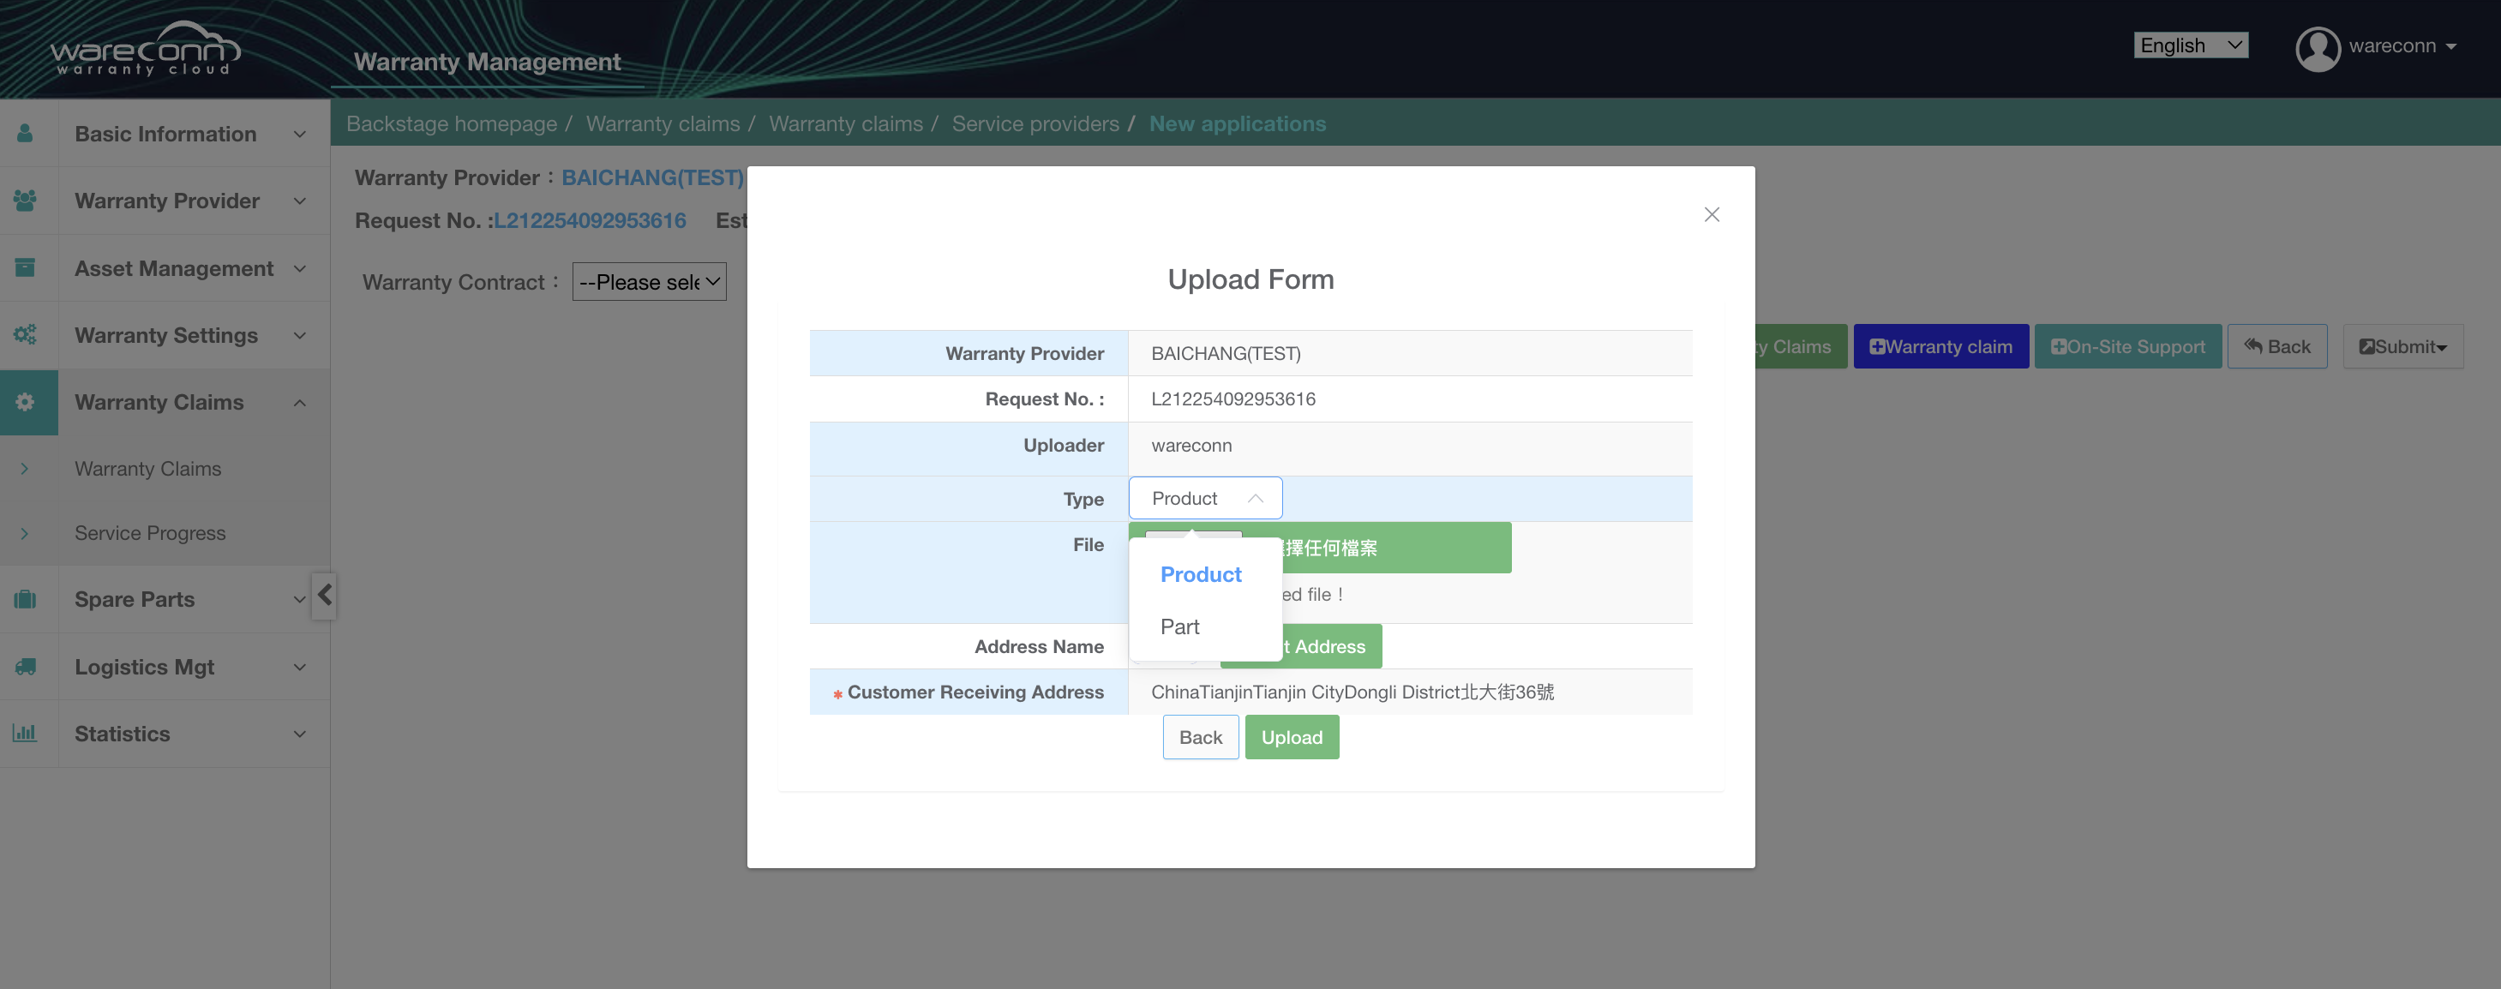
Task: Click the Asset Management archive icon
Action: (x=25, y=267)
